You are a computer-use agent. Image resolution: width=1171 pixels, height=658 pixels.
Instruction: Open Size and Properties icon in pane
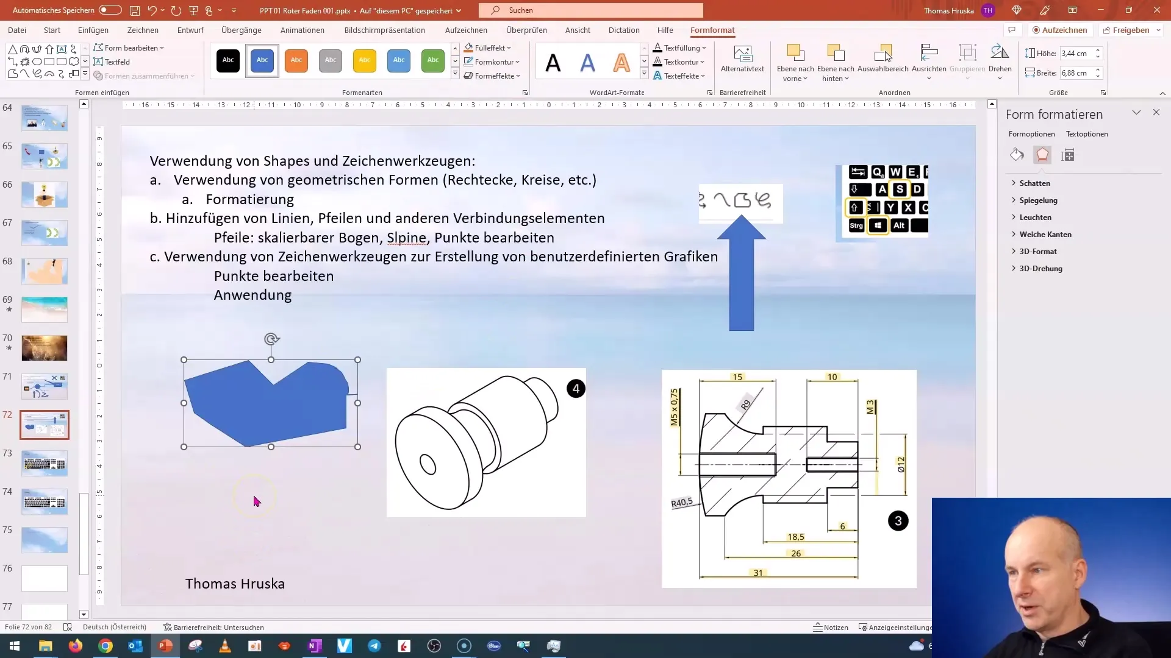pos(1068,155)
